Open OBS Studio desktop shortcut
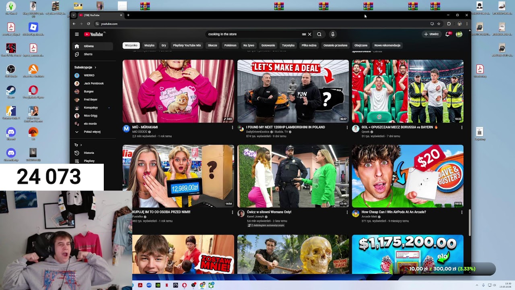This screenshot has width=515, height=290. point(11,70)
